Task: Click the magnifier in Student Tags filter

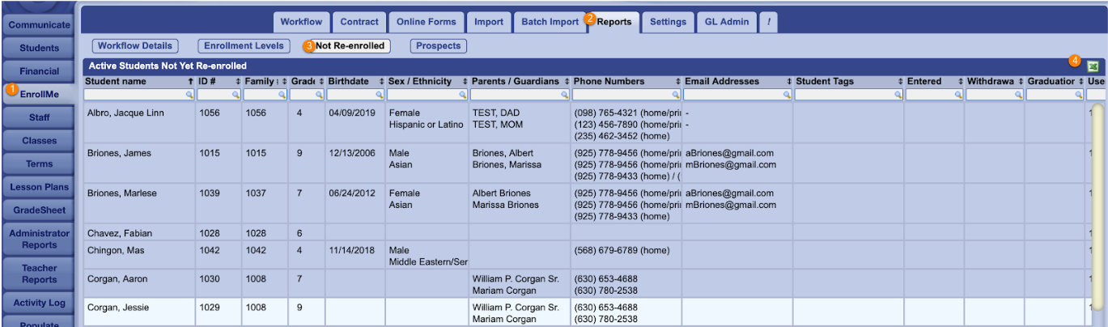Action: click(x=898, y=95)
